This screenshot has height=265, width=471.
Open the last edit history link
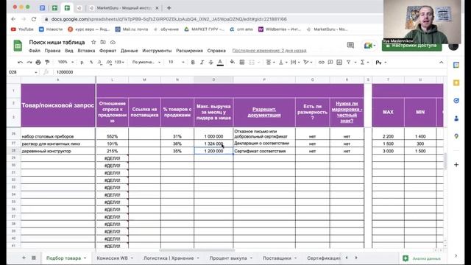(x=269, y=51)
